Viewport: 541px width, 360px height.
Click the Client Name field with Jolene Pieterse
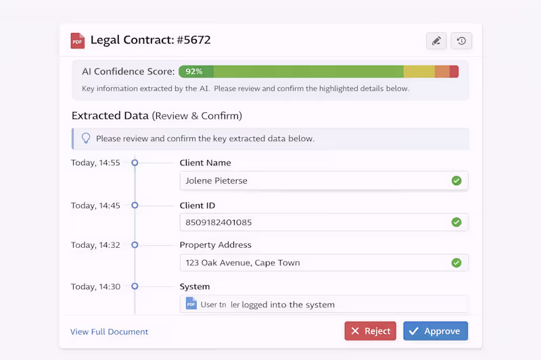coord(311,181)
